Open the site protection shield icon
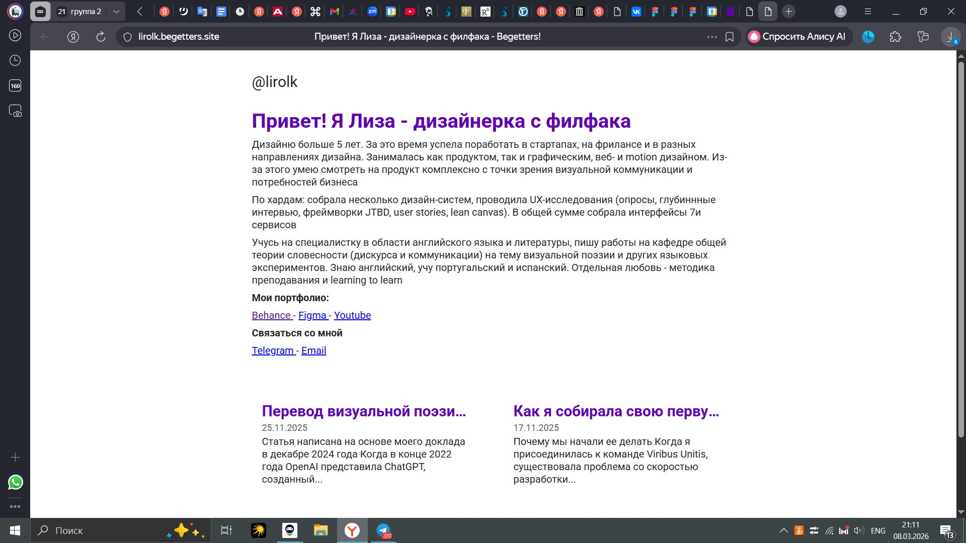The width and height of the screenshot is (966, 543). pos(128,37)
